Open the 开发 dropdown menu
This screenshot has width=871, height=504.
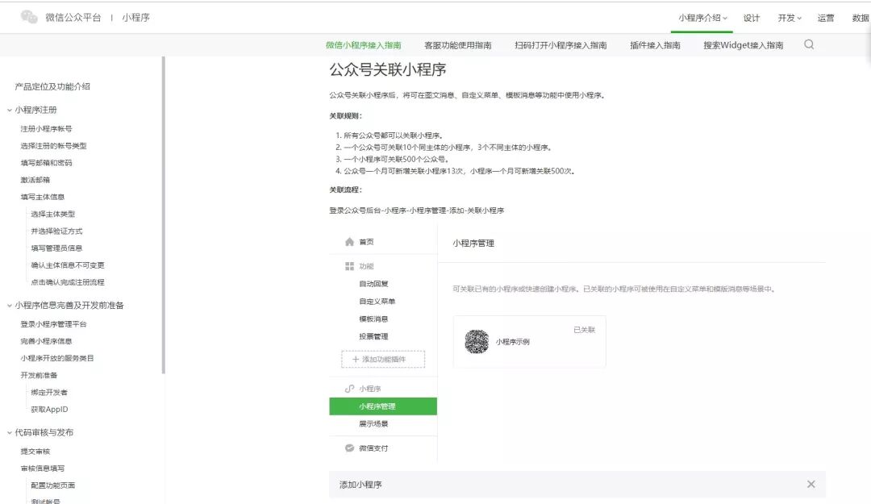click(790, 18)
